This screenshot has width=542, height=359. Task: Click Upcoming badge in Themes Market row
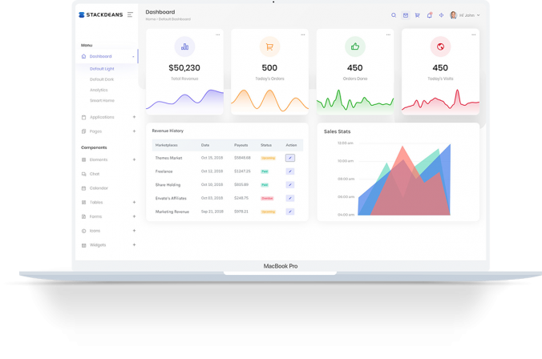coord(269,158)
